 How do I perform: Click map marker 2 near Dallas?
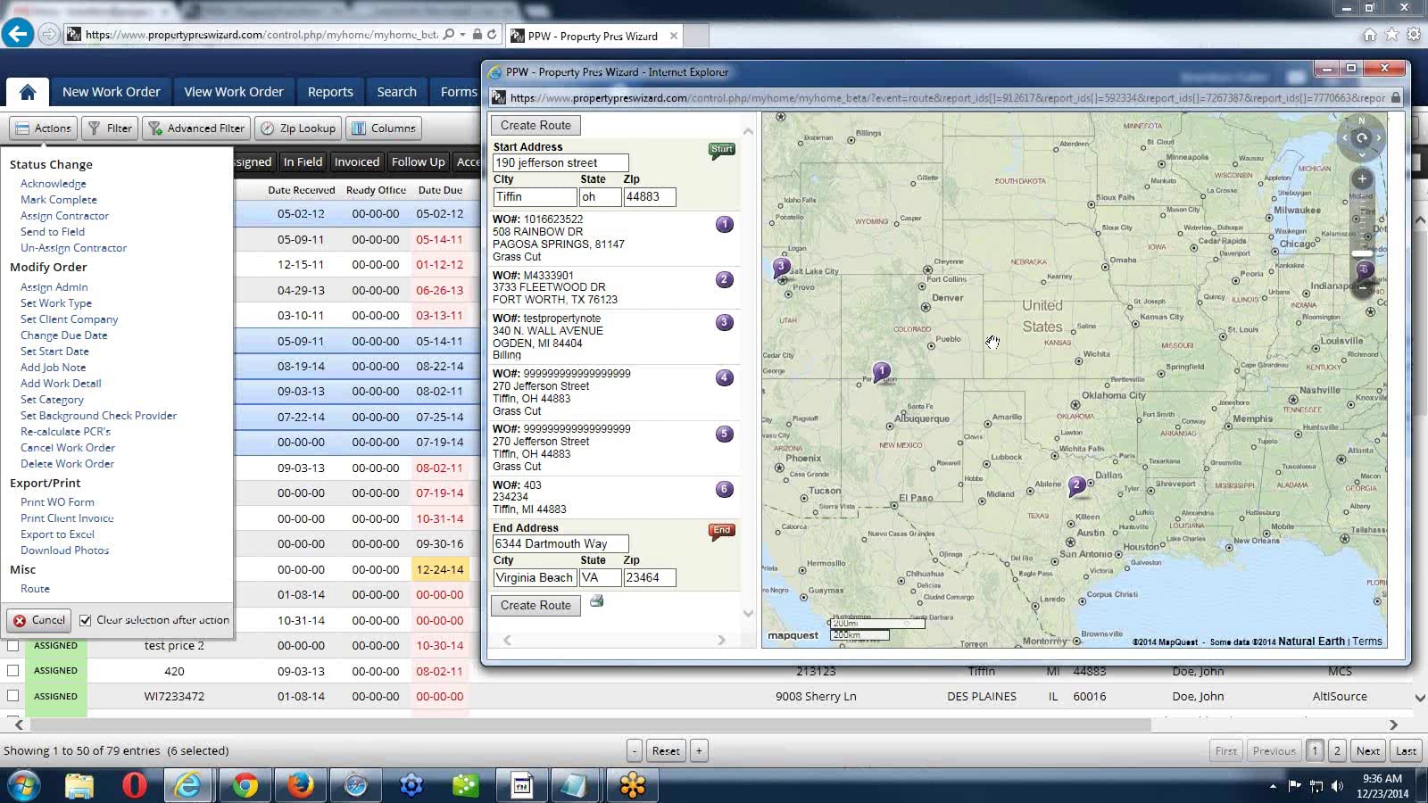coord(1077,485)
